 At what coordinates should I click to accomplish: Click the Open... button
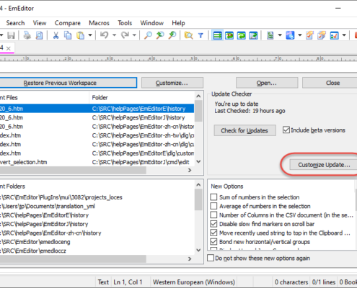[267, 83]
